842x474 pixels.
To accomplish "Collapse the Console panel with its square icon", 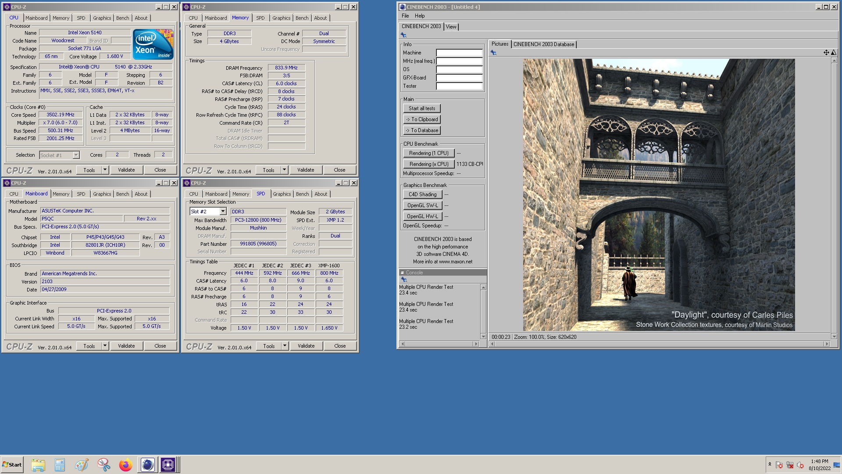I will coord(402,273).
